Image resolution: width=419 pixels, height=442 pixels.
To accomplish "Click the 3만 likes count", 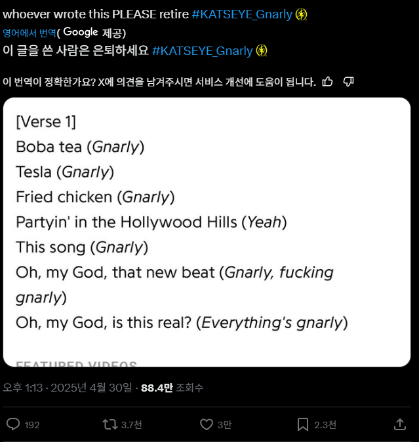I will (x=224, y=425).
